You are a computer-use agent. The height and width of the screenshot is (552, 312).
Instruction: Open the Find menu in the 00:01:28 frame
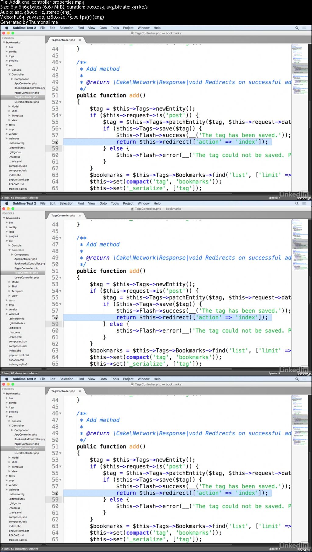81,379
